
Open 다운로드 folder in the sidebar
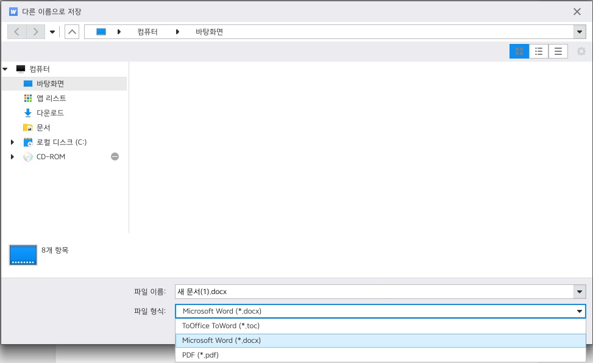pyautogui.click(x=50, y=113)
